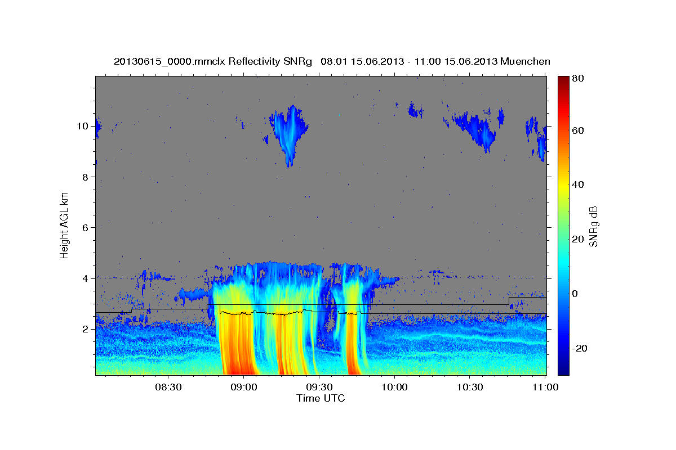Click the height tick label 10

click(82, 126)
